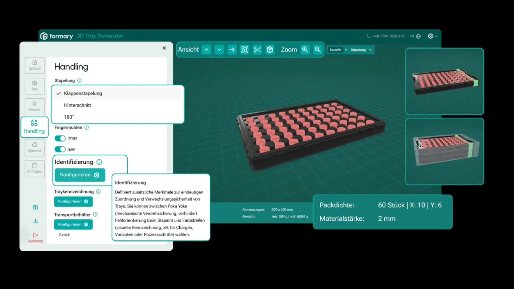Image resolution: width=514 pixels, height=289 pixels.
Task: Zoom in using the magnifier plus icon
Action: pyautogui.click(x=305, y=49)
